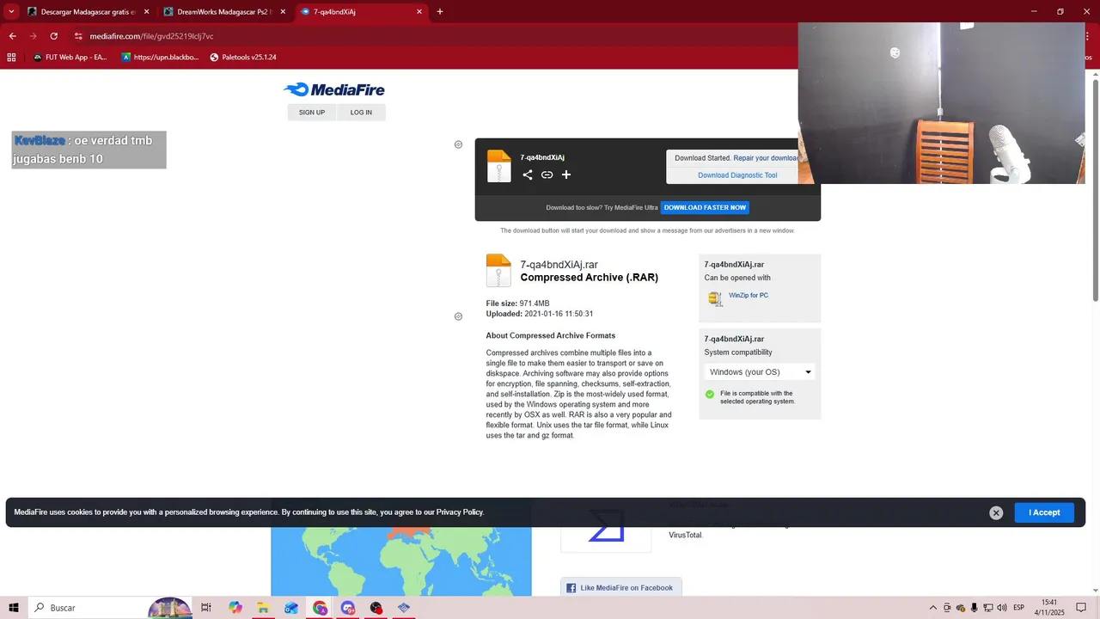Click Like MediaFire on Facebook button

(621, 588)
